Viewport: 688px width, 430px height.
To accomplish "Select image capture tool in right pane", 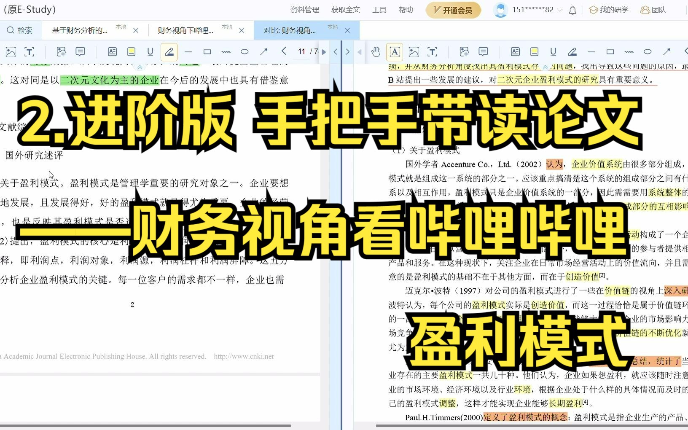I will (x=414, y=52).
